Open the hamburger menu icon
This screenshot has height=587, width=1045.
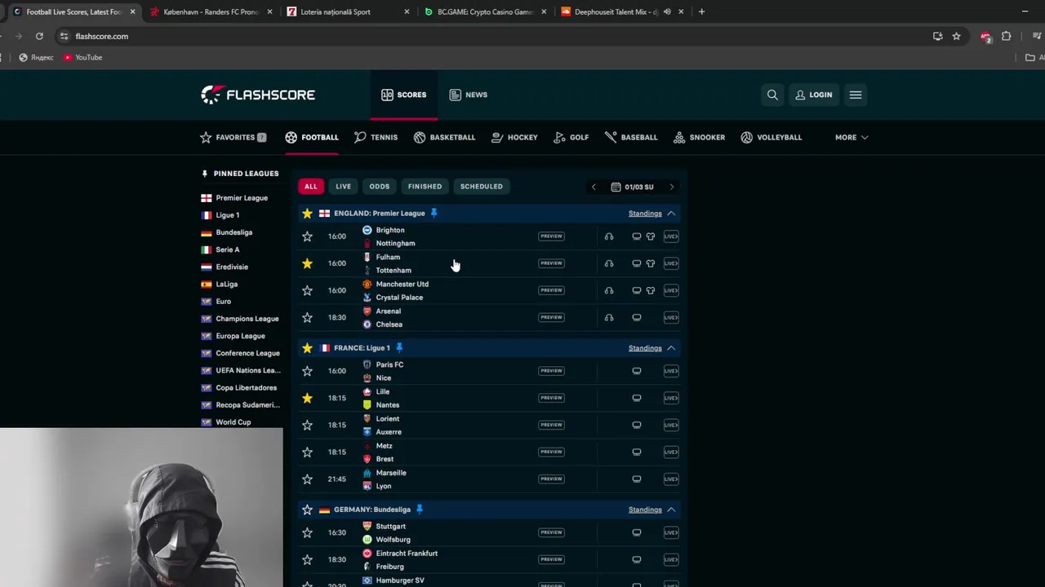click(x=856, y=95)
